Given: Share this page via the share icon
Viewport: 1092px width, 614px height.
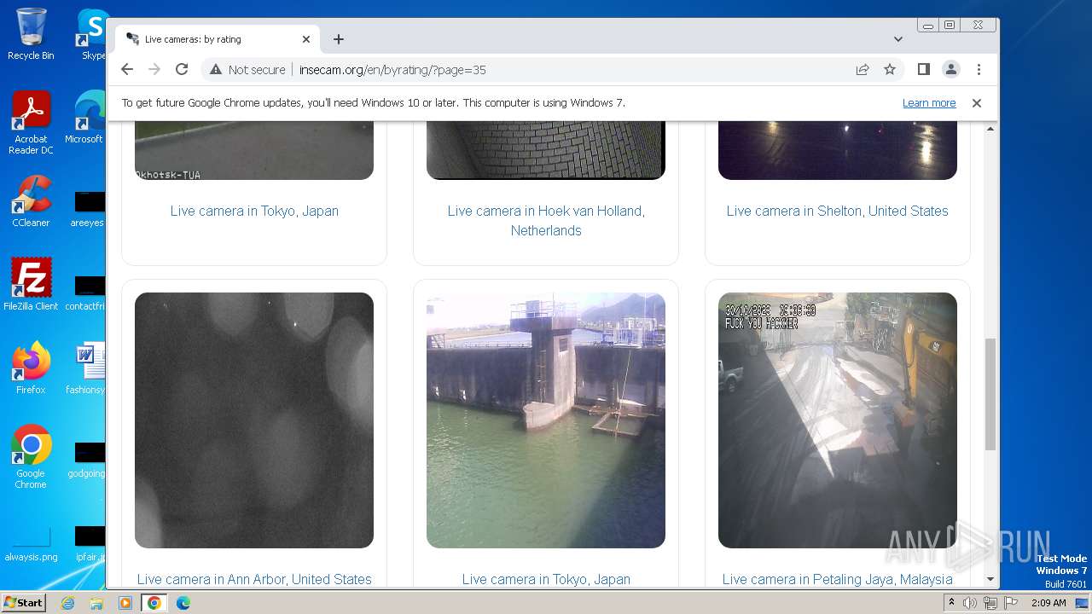Looking at the screenshot, I should point(863,70).
